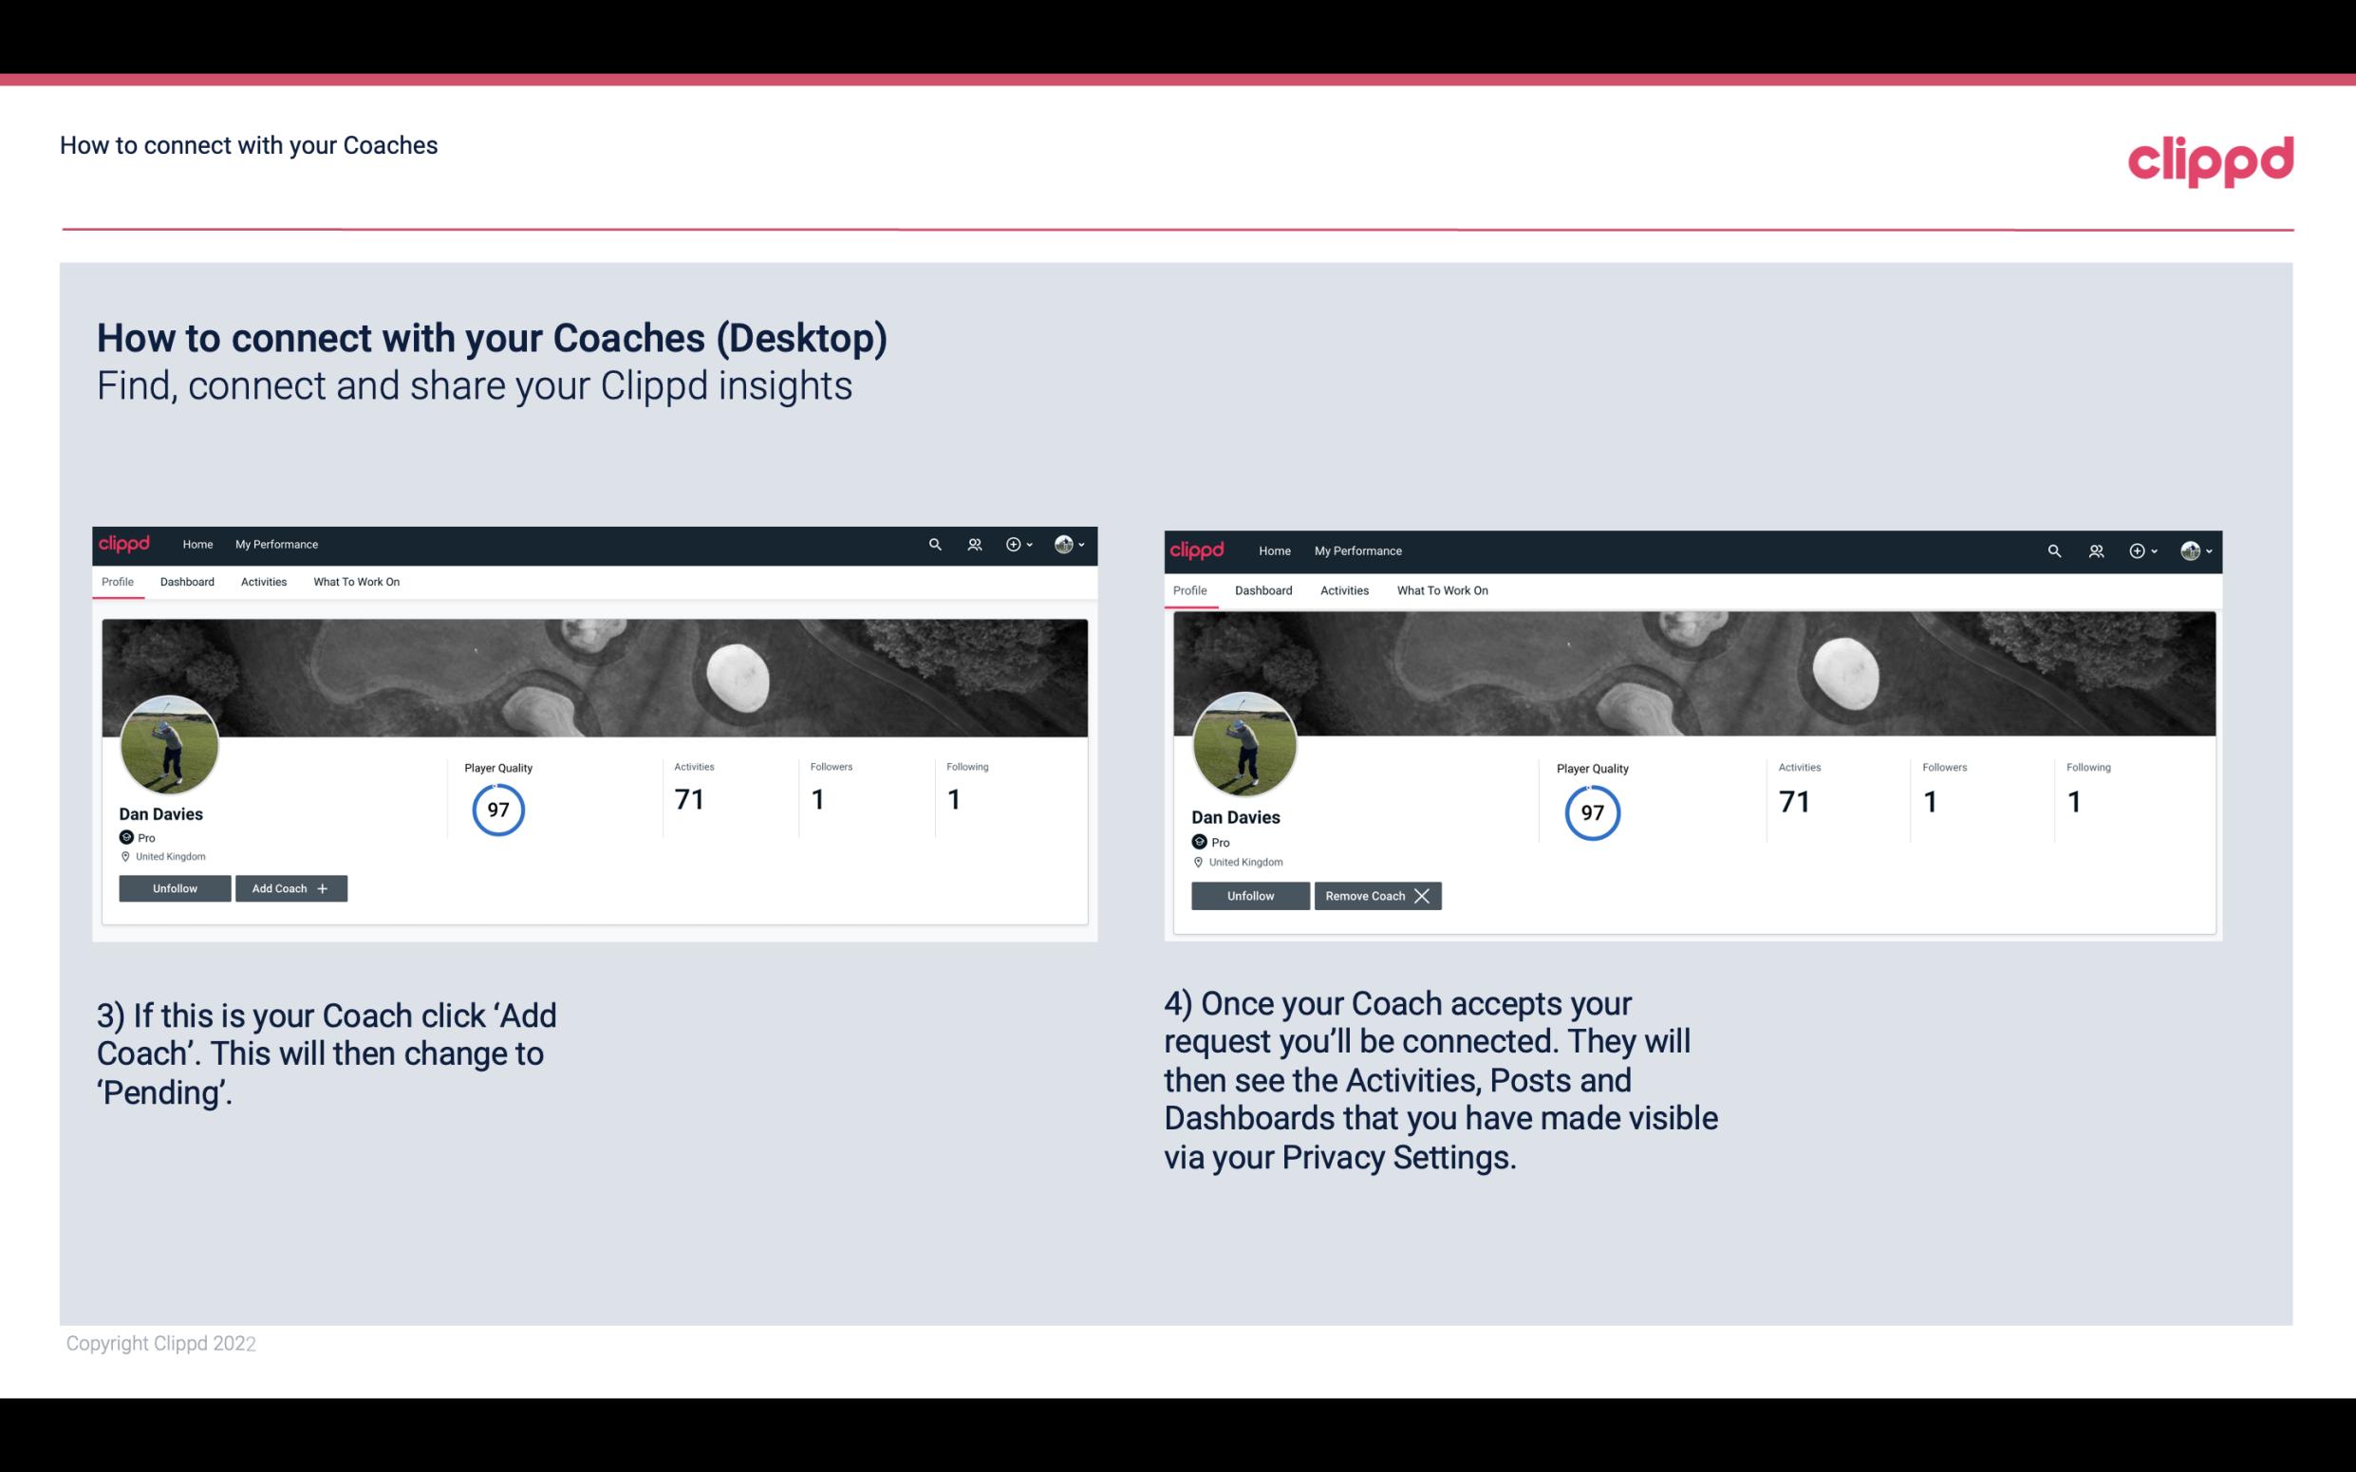Click the user/profile icon in left navbar
Image resolution: width=2356 pixels, height=1472 pixels.
point(977,545)
